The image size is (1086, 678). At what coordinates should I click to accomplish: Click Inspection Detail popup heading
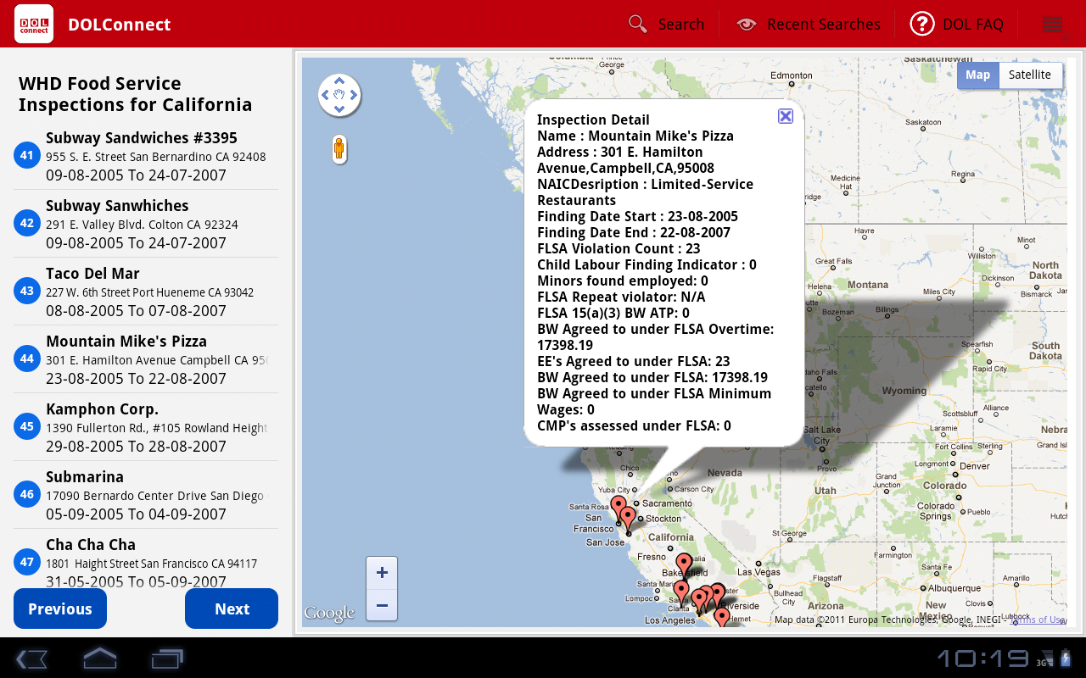point(593,119)
